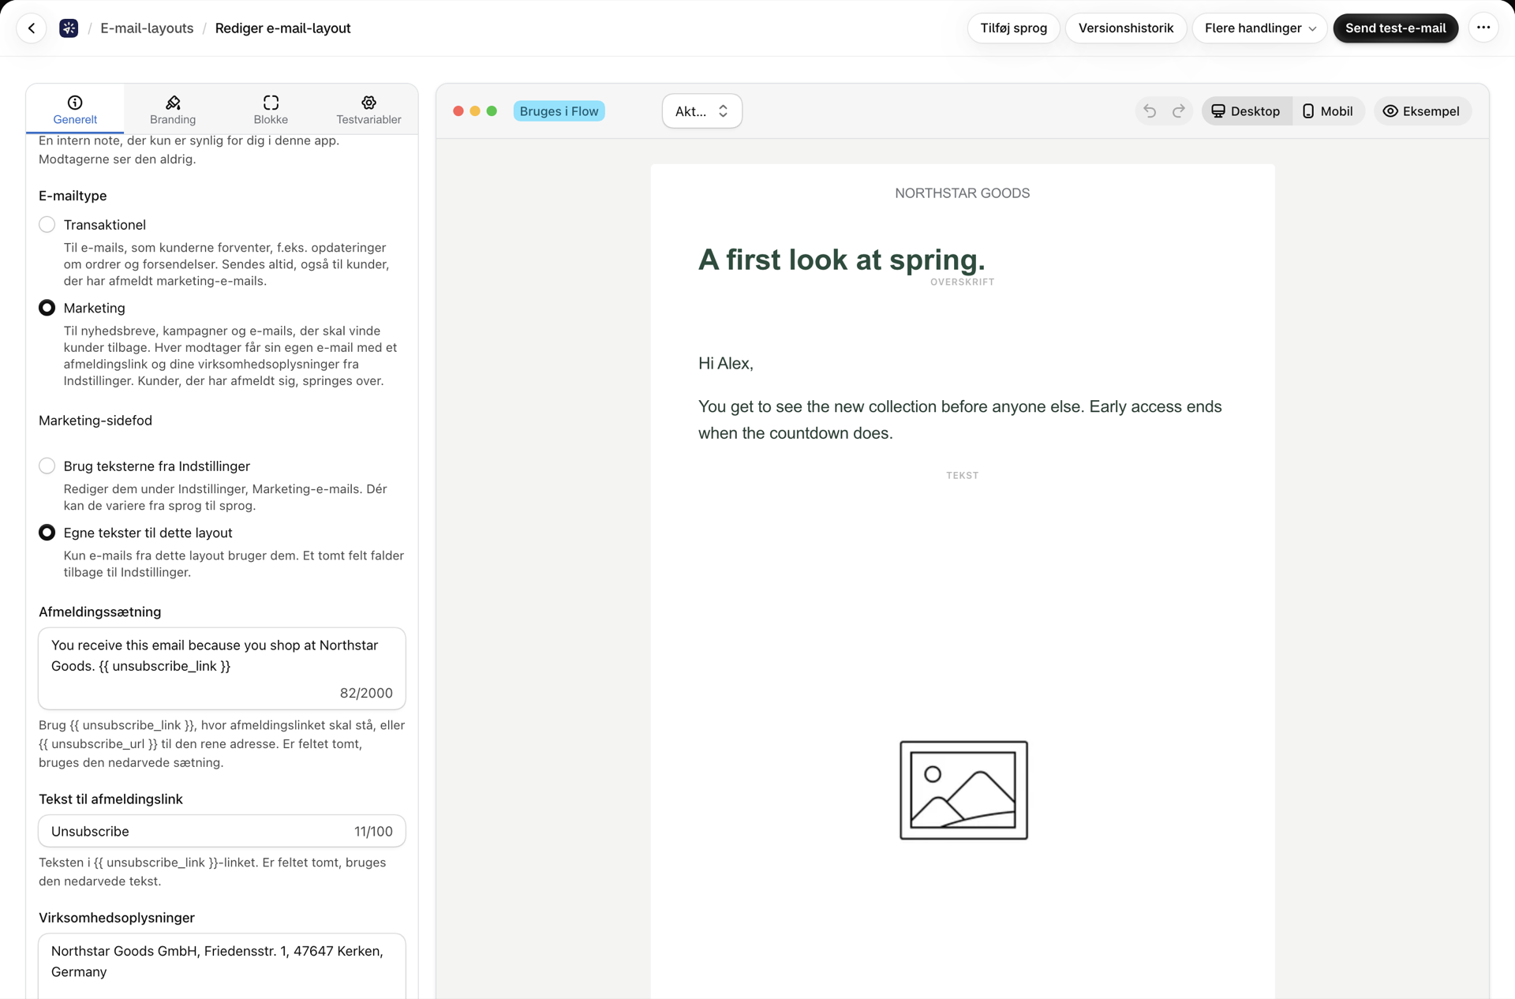Switch to the Generelt tab
This screenshot has width=1515, height=999.
75,110
